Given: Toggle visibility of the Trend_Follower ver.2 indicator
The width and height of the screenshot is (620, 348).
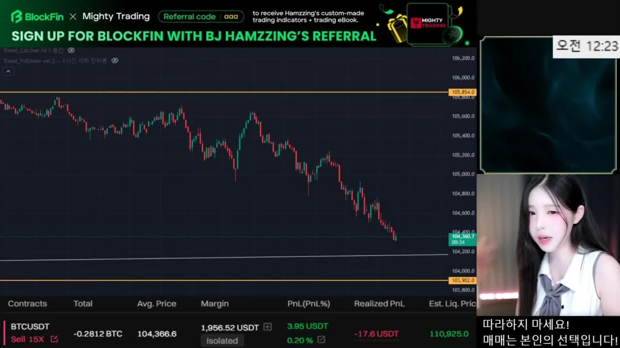Looking at the screenshot, I should point(115,60).
